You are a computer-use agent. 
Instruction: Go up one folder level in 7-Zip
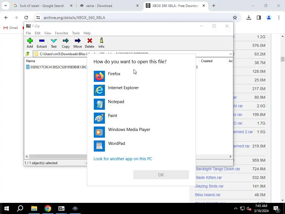(x=28, y=54)
